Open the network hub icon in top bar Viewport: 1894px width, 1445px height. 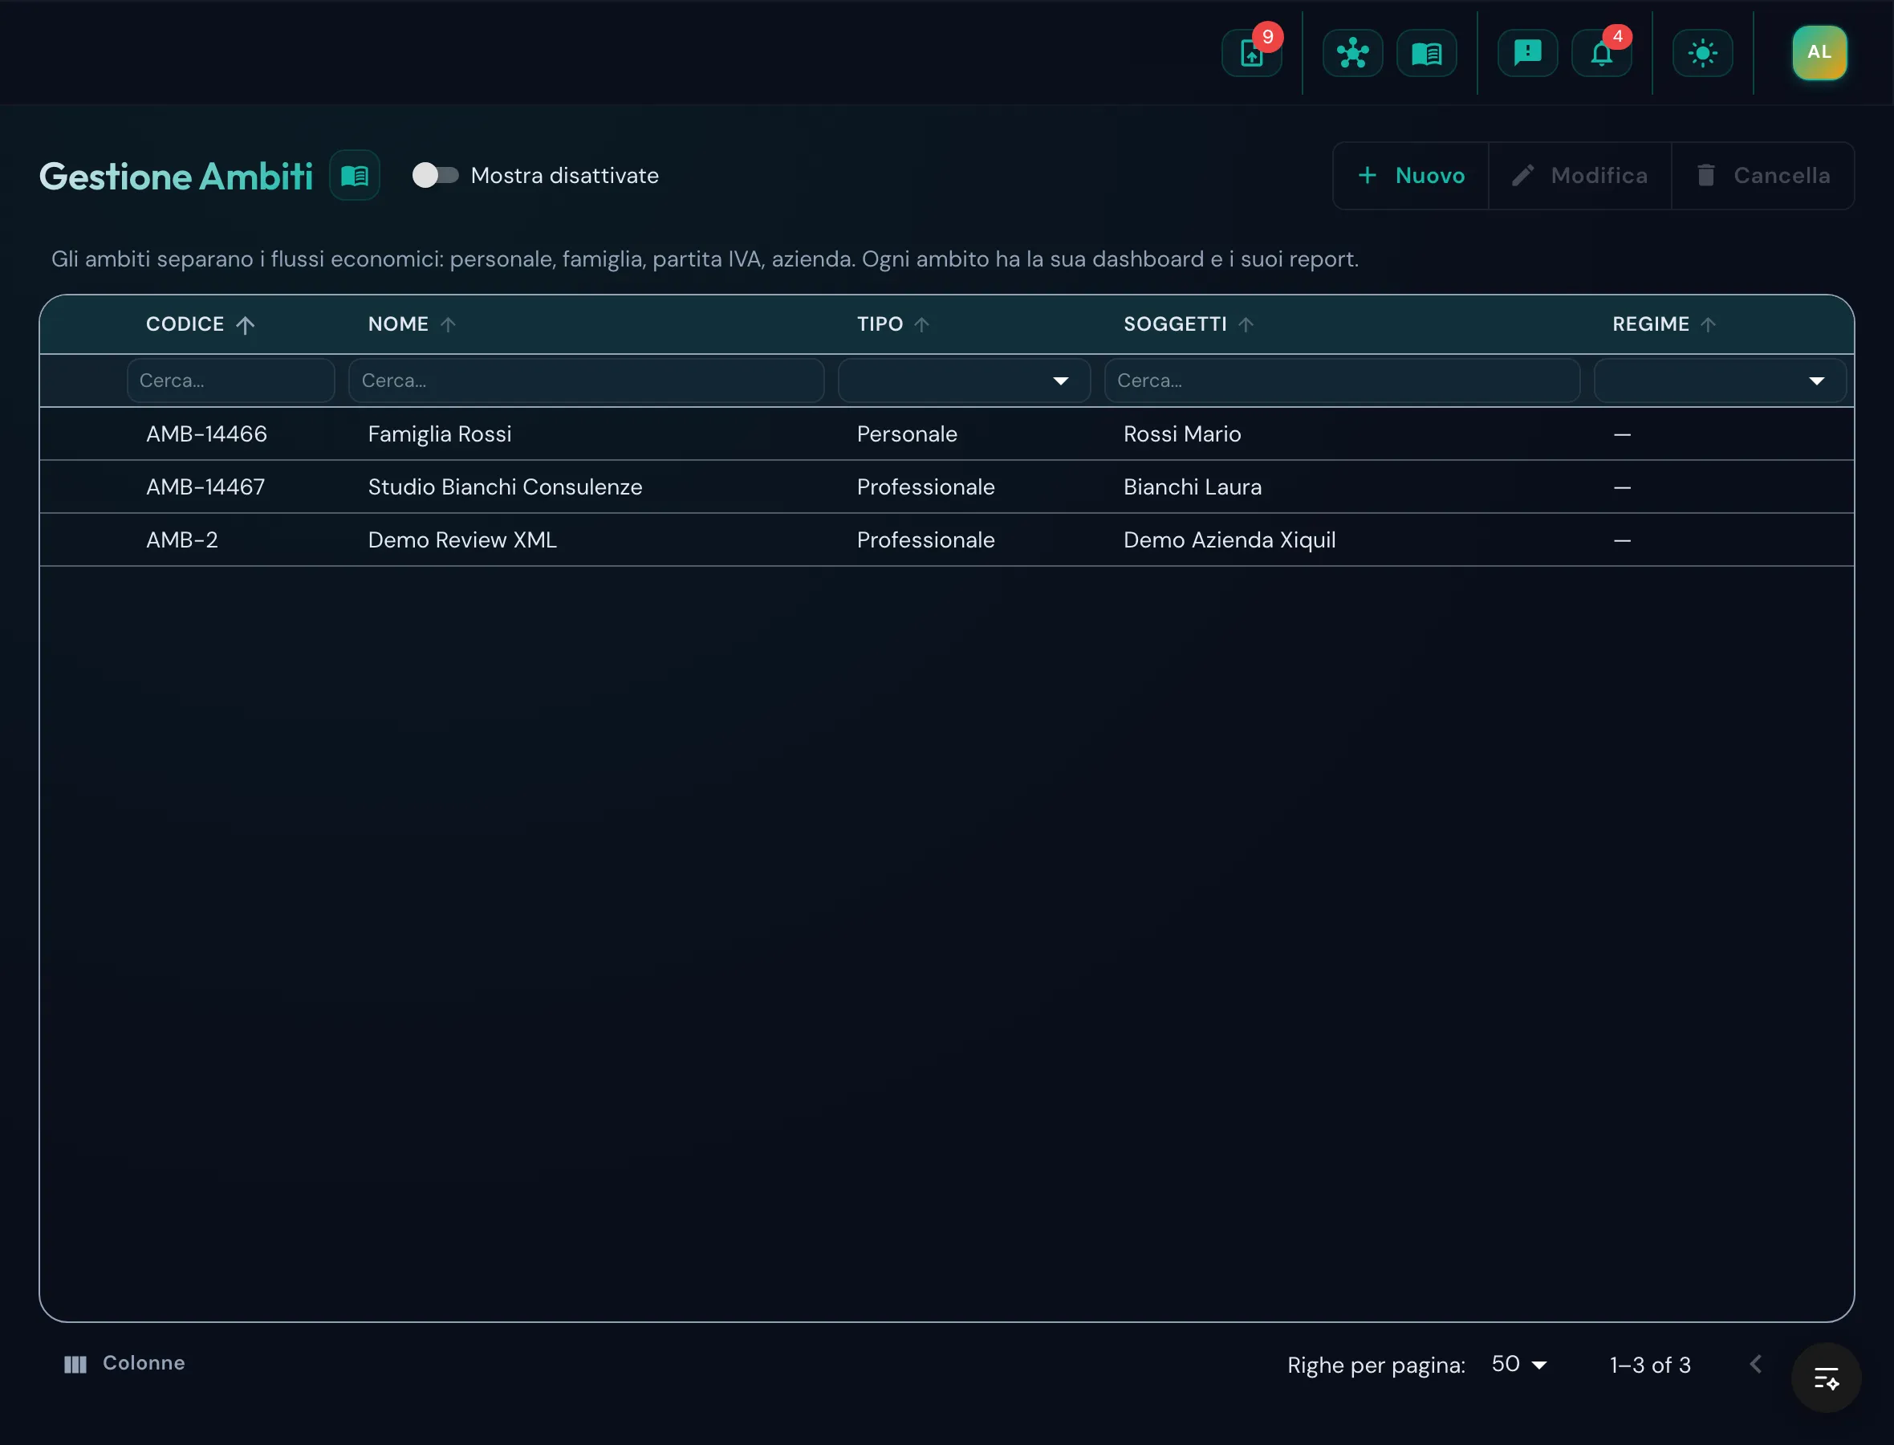pyautogui.click(x=1352, y=53)
